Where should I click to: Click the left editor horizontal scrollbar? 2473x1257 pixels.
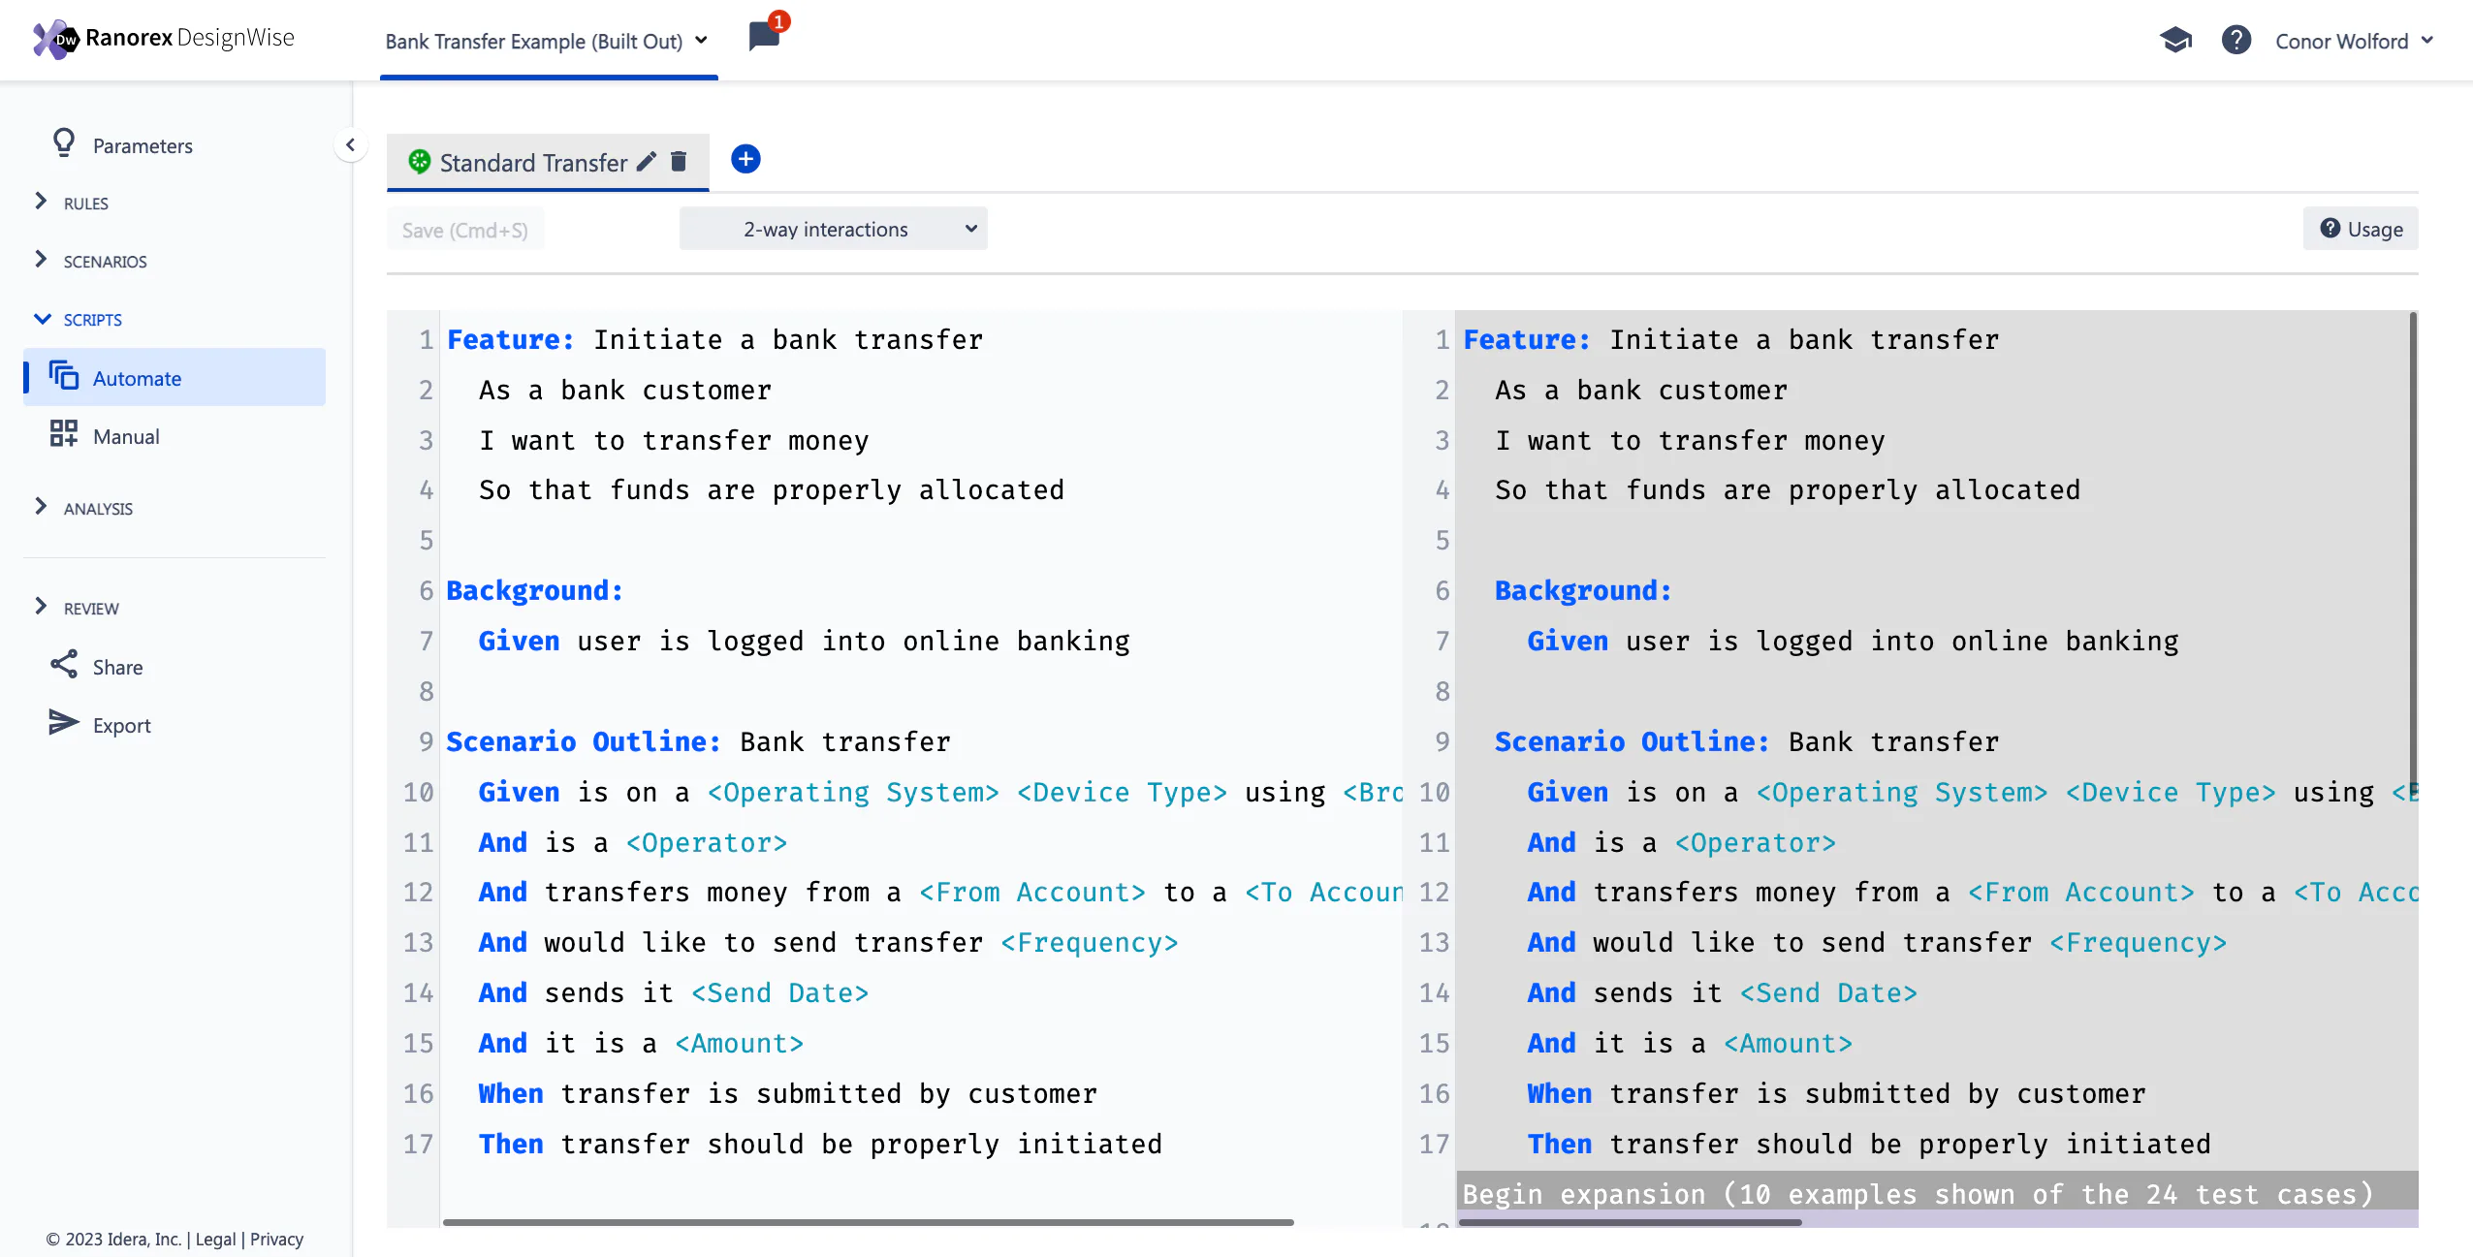(868, 1222)
